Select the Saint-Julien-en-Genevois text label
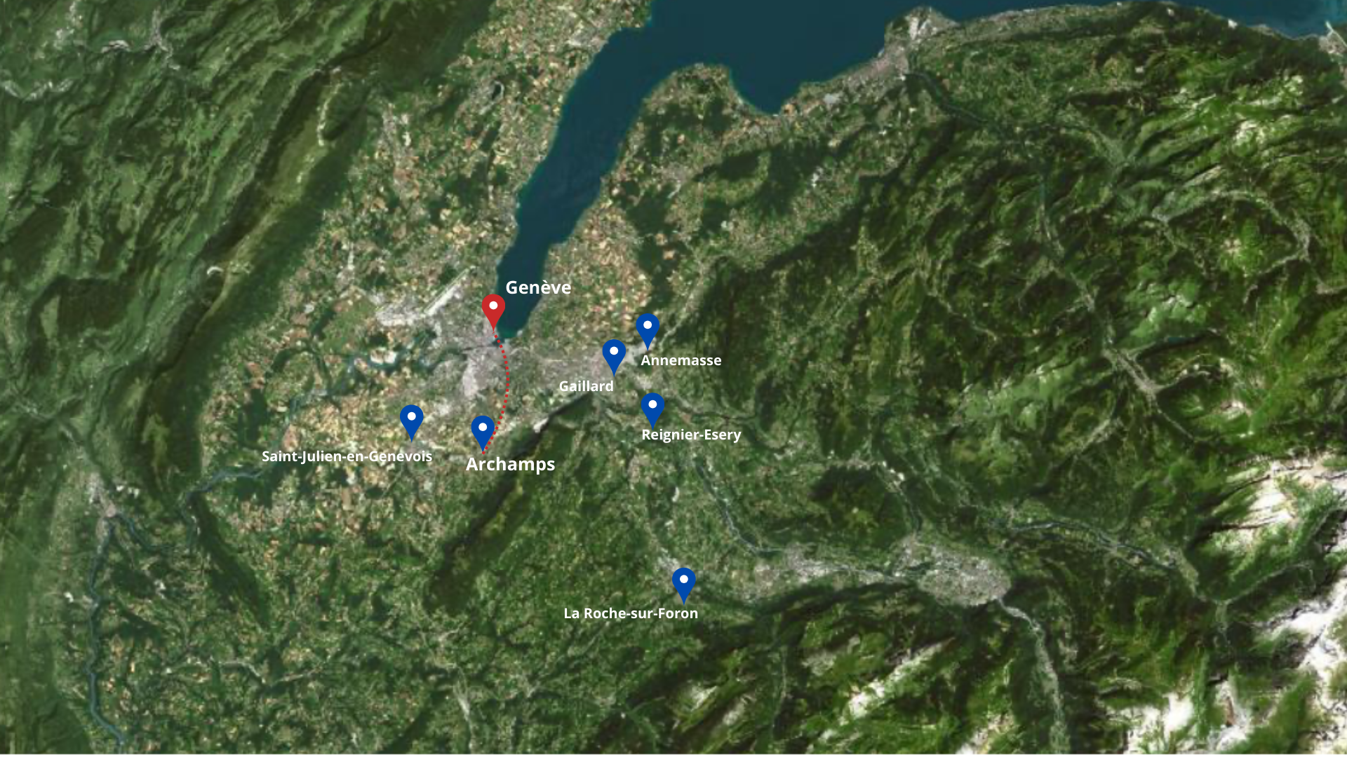The width and height of the screenshot is (1347, 757). pos(347,456)
